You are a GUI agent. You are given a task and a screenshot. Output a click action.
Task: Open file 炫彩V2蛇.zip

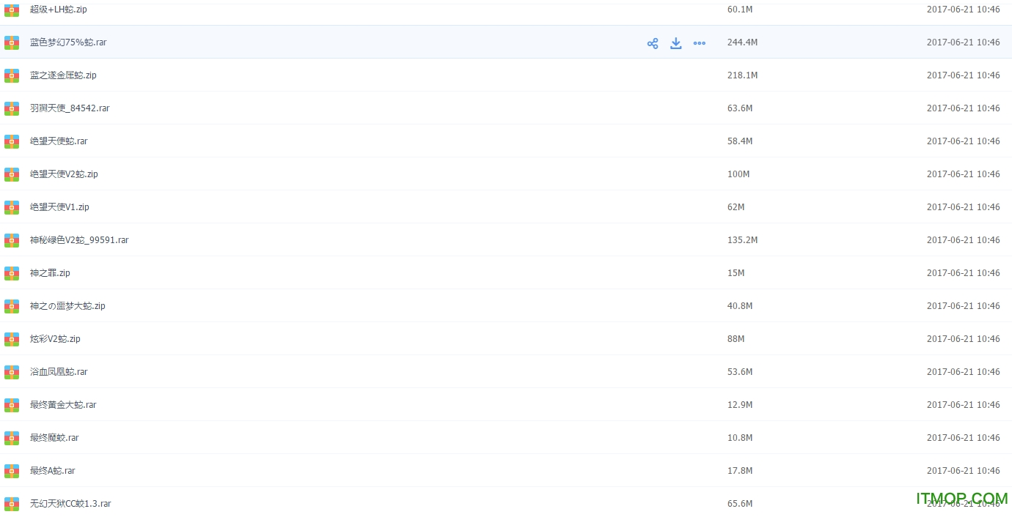coord(55,339)
